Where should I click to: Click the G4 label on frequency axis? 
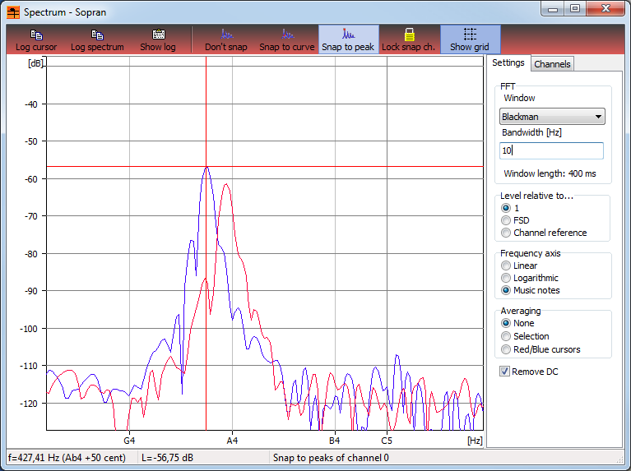pyautogui.click(x=129, y=441)
